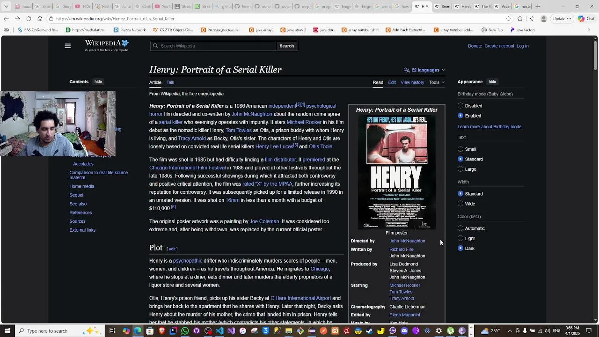Image resolution: width=599 pixels, height=337 pixels.
Task: Open the Read view tab
Action: coord(378,82)
